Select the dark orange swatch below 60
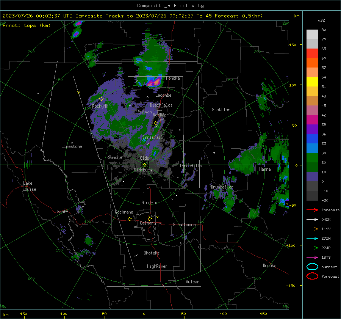Screen dimensions: 341x319 (x=312, y=63)
